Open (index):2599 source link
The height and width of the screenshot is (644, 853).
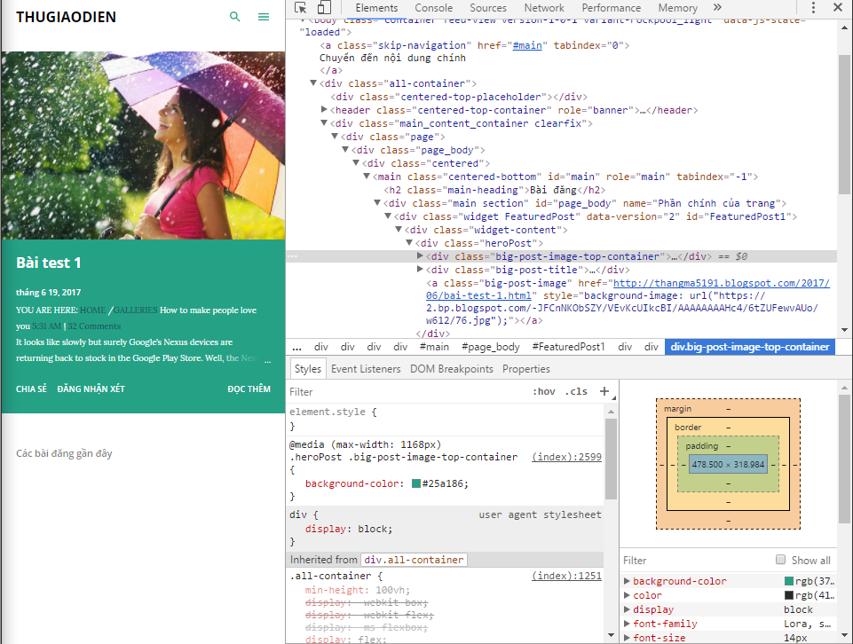point(567,457)
